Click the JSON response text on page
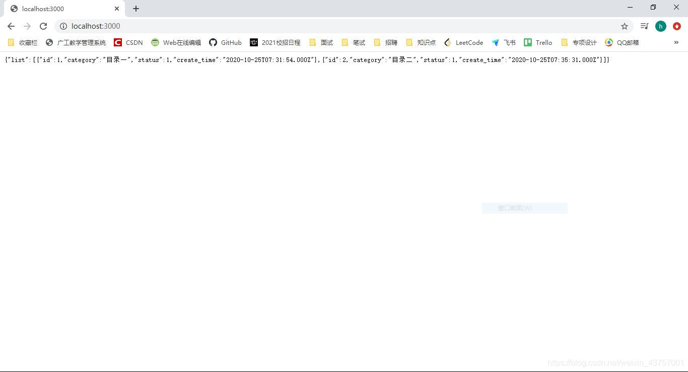 [x=307, y=60]
